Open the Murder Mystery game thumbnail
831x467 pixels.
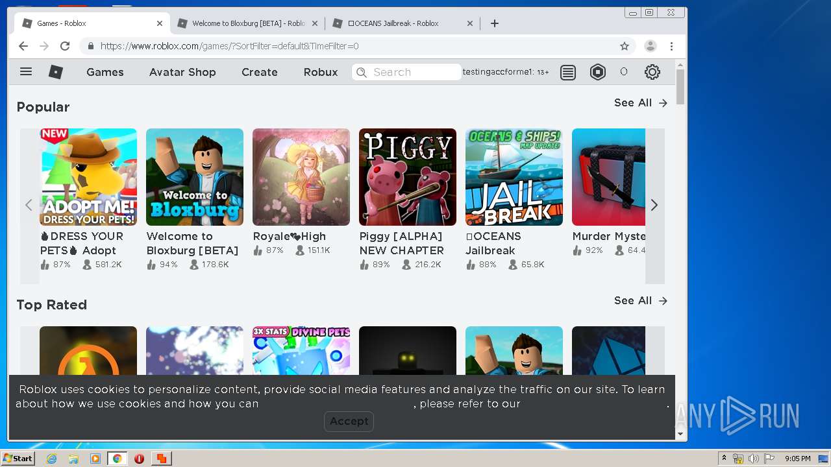609,177
